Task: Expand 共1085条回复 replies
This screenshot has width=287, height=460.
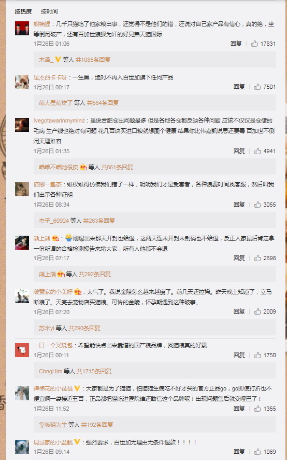Action: [93, 60]
